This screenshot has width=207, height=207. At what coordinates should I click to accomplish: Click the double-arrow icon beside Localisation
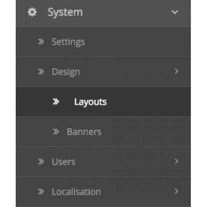point(41,192)
